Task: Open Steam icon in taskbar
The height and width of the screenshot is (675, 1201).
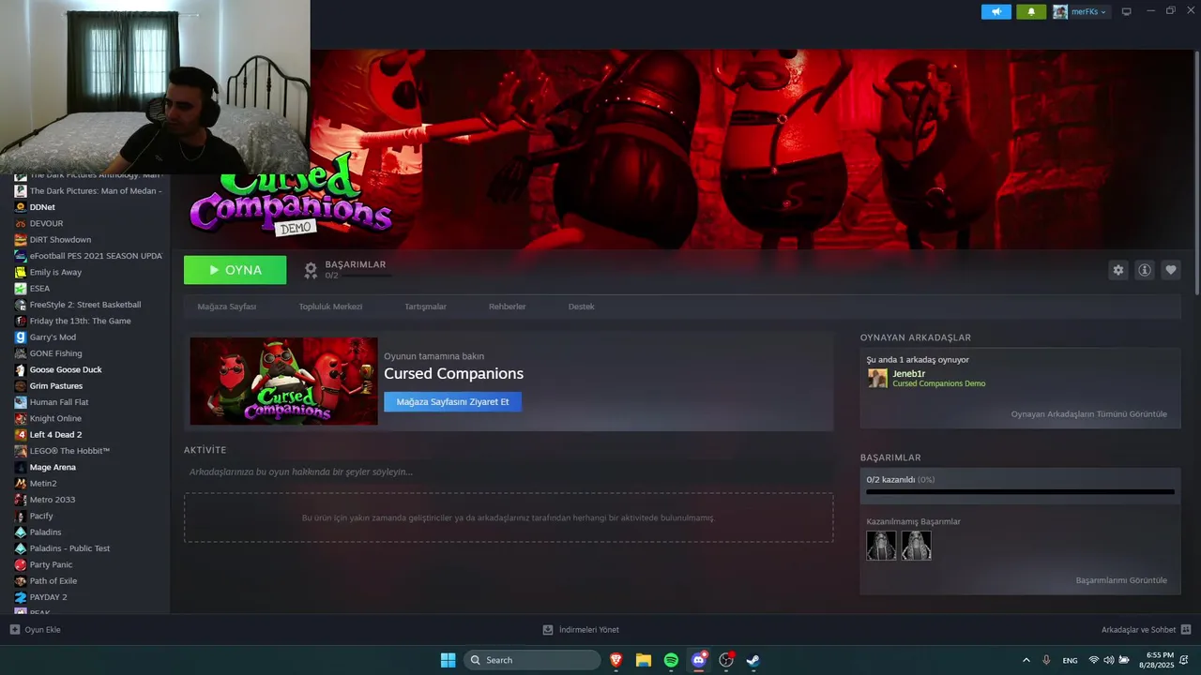Action: 753,660
